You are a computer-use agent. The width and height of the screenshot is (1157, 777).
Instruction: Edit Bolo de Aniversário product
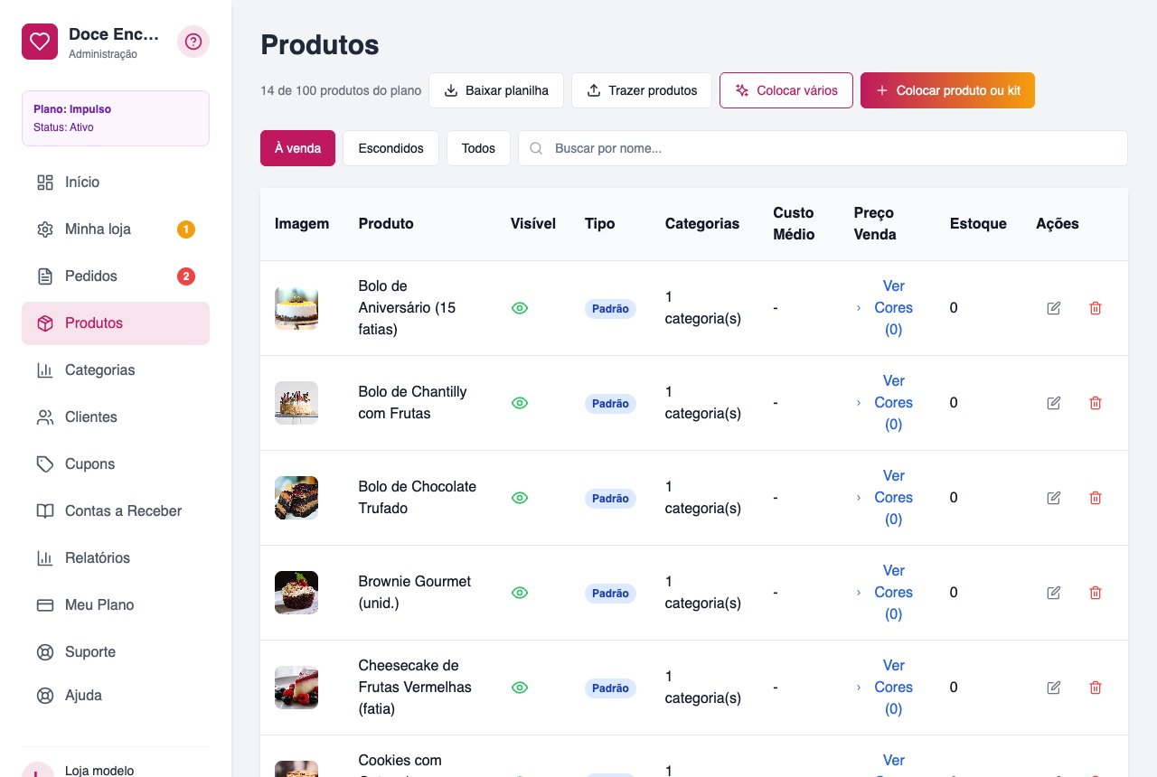point(1054,308)
